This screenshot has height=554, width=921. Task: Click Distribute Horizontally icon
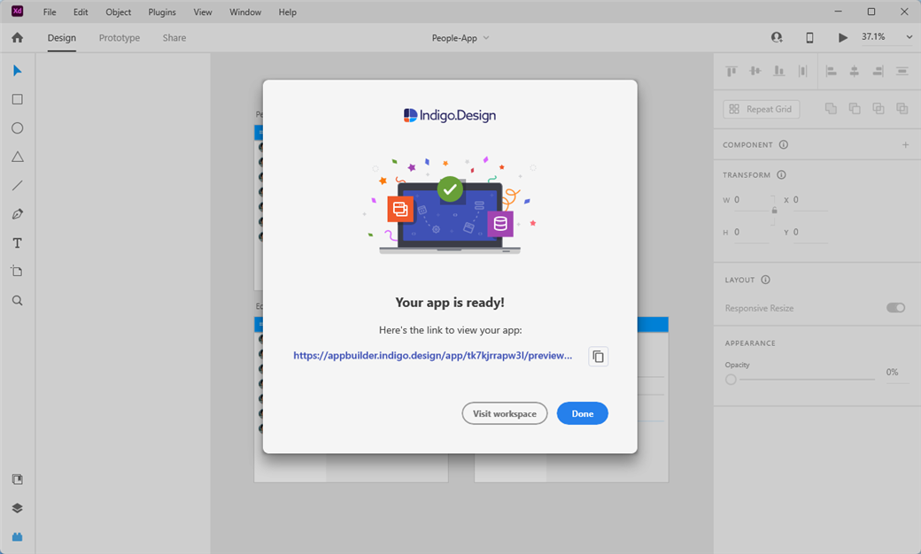(x=803, y=71)
